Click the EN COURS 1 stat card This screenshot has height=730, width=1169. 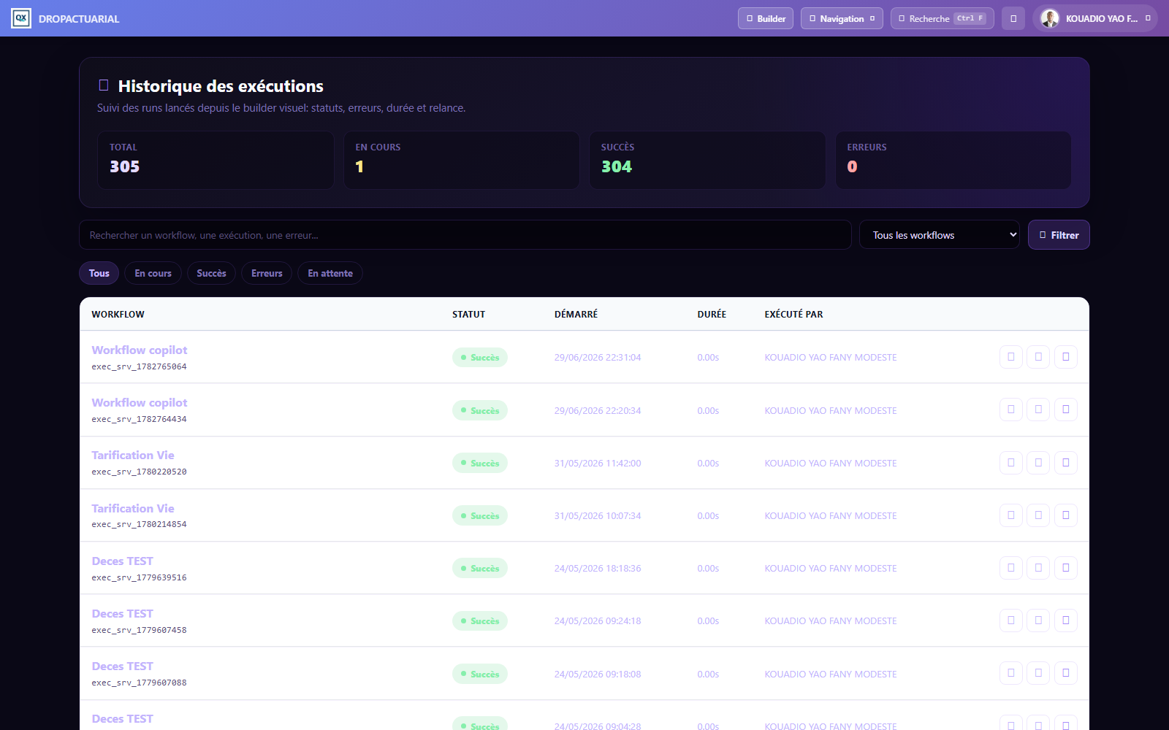[x=462, y=160]
